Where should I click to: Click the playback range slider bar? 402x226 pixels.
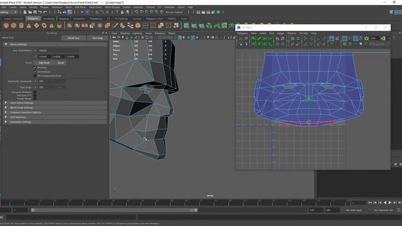(x=114, y=210)
